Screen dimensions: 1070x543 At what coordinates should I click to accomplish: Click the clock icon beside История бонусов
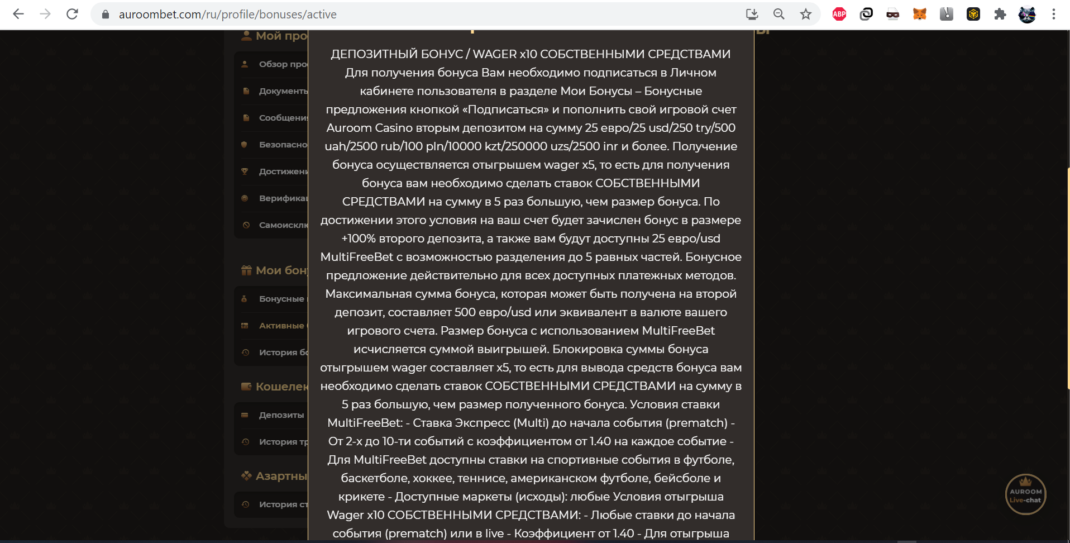click(x=245, y=353)
